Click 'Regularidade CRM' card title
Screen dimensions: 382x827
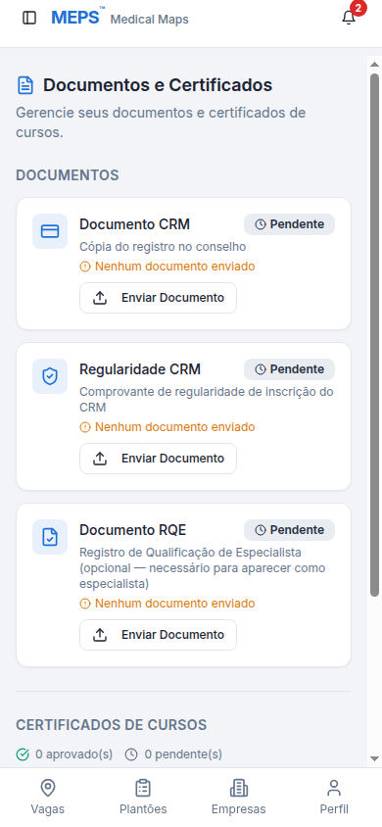pyautogui.click(x=140, y=369)
